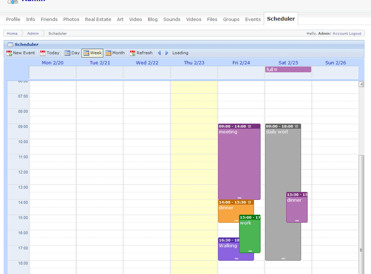Image resolution: width=371 pixels, height=274 pixels.
Task: Open the Wed 2/22 day header
Action: (147, 63)
